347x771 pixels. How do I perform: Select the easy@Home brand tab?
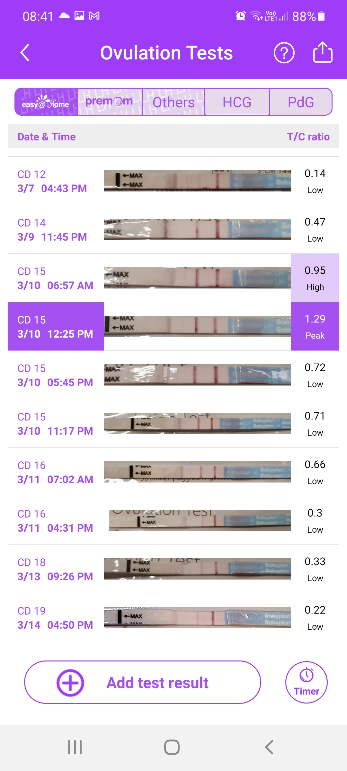coord(46,102)
